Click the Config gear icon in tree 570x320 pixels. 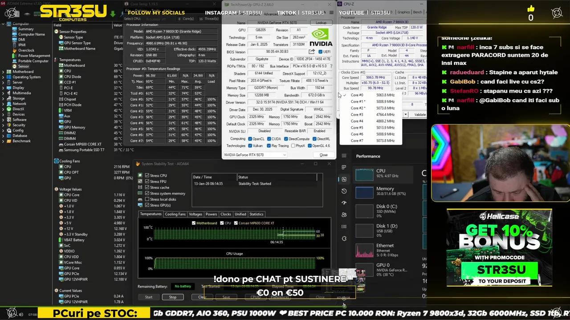[9, 130]
